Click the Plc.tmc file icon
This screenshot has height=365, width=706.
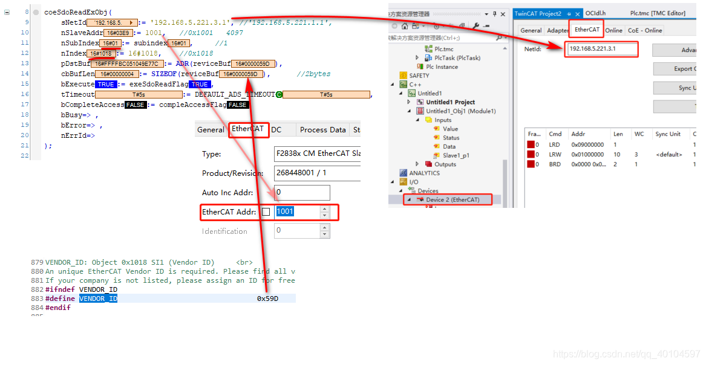[x=429, y=48]
